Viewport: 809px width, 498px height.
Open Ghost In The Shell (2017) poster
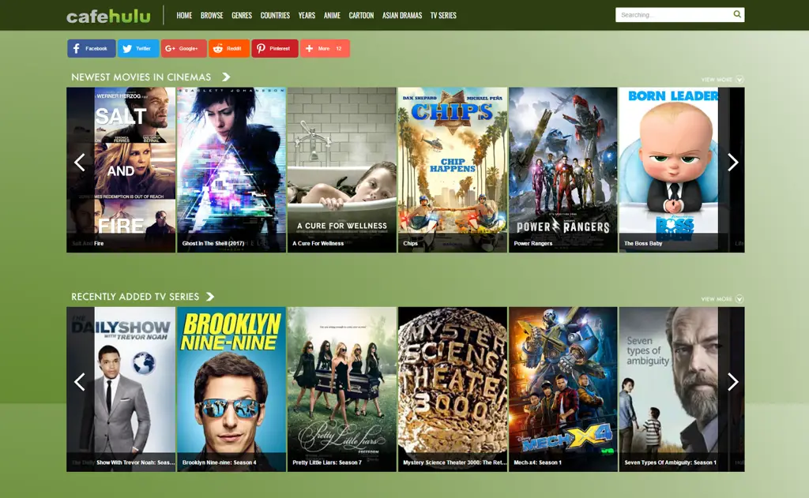click(x=231, y=170)
